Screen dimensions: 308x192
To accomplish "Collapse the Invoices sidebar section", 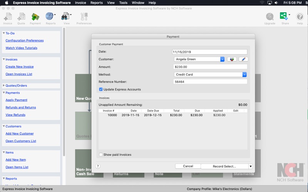I will (4, 59).
